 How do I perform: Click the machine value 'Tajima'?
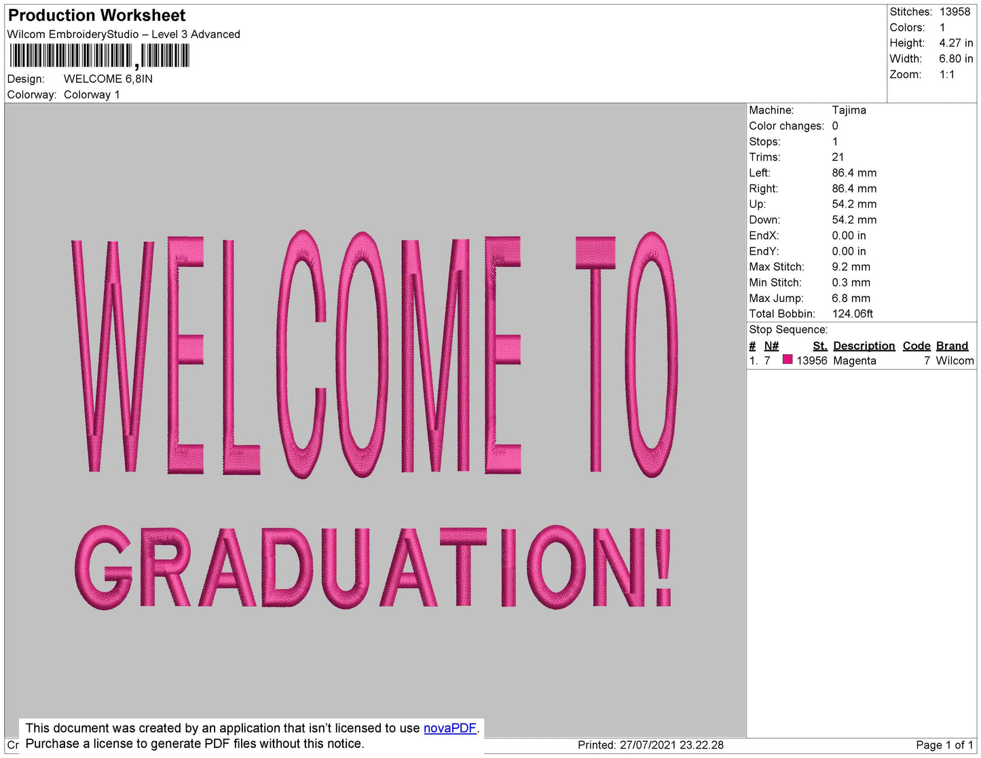pyautogui.click(x=849, y=110)
